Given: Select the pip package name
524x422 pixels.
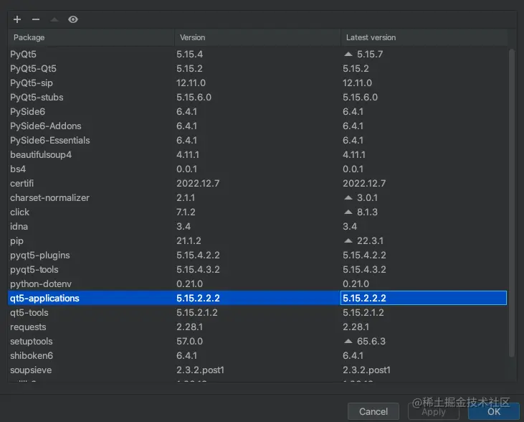Looking at the screenshot, I should 16,241.
